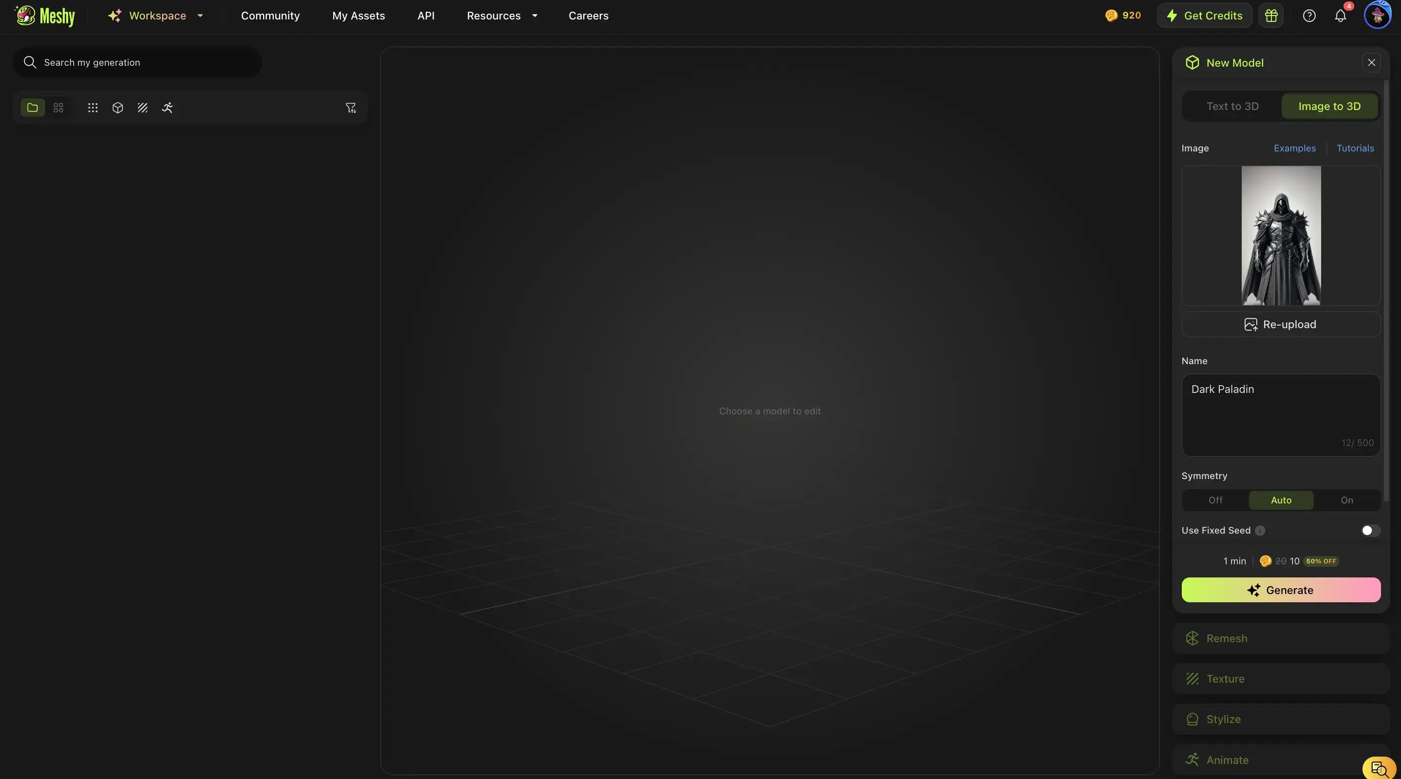This screenshot has width=1401, height=779.
Task: Open the Resources dropdown menu
Action: point(501,16)
